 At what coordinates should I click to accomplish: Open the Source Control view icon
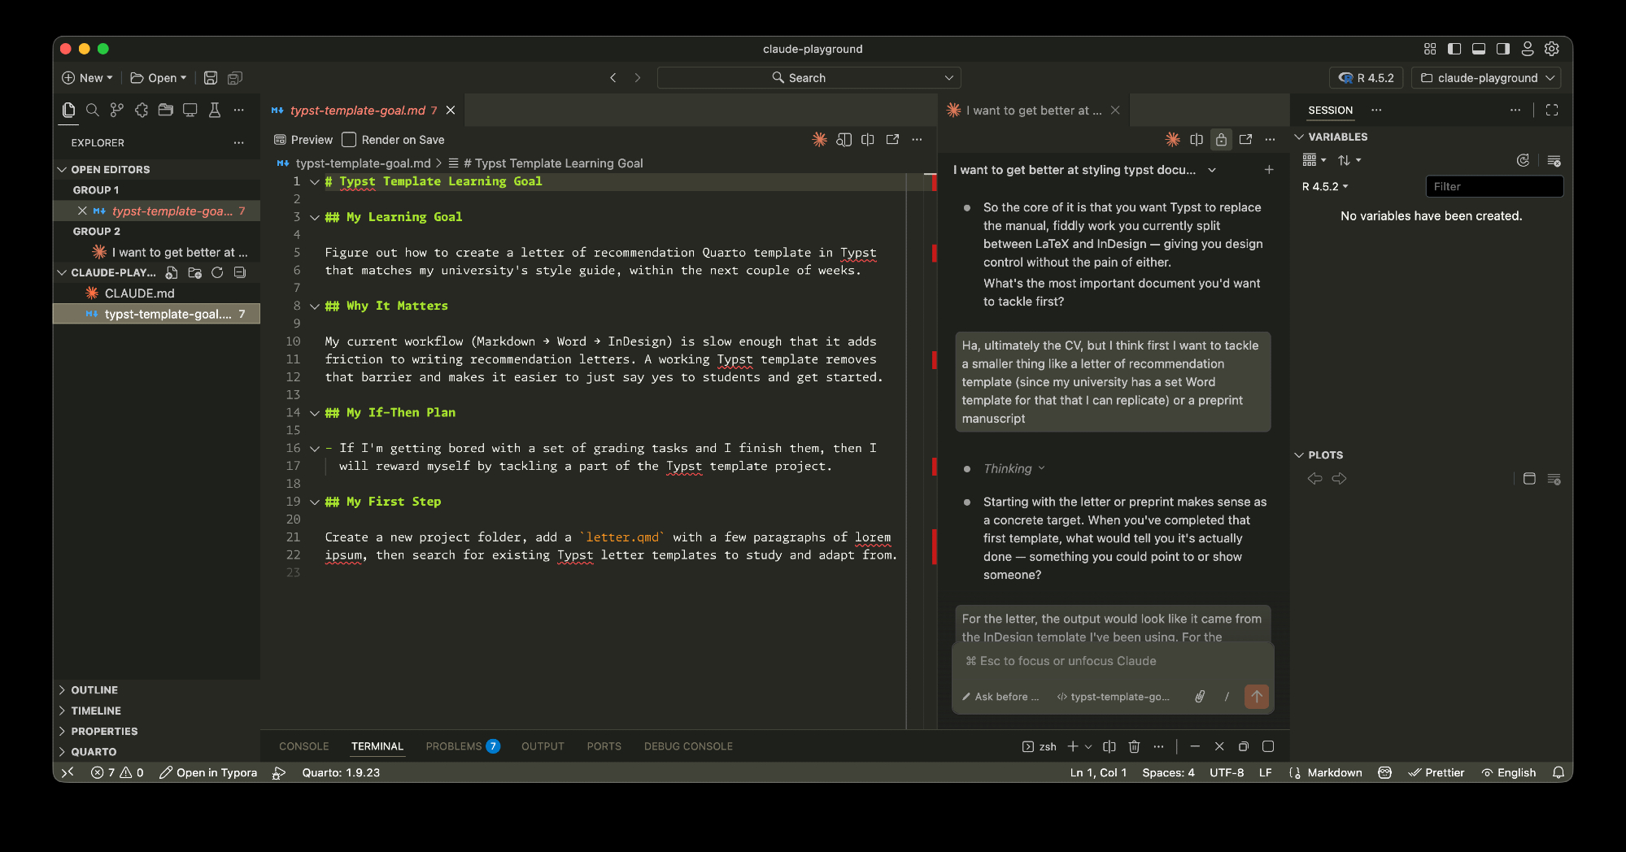coord(117,111)
